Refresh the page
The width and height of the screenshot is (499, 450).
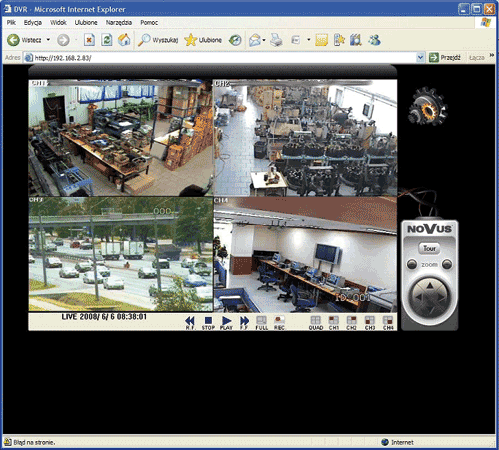(x=107, y=40)
